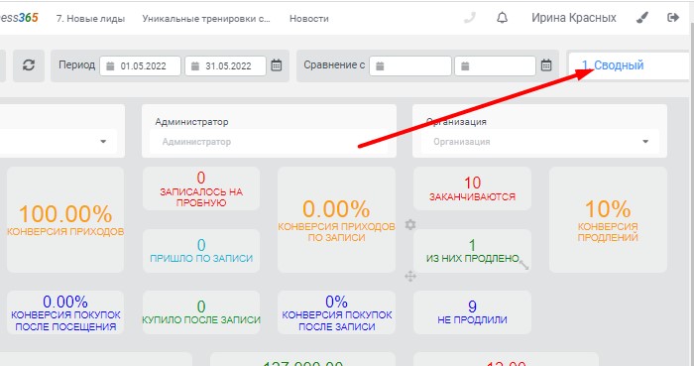Click first empty comparison date field
The image size is (694, 366).
click(x=410, y=65)
